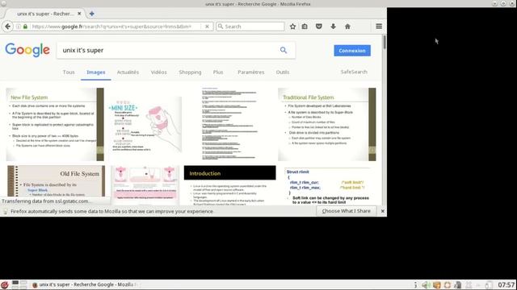Click the site info icon in address bar
This screenshot has width=517, height=290.
pos(19,27)
